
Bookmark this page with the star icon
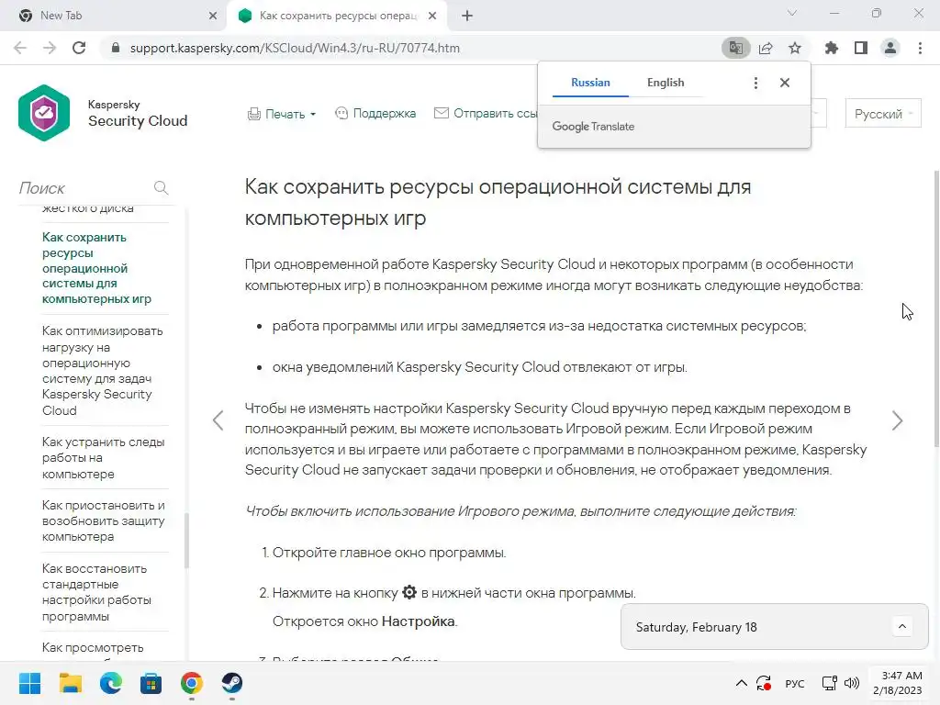click(x=795, y=48)
